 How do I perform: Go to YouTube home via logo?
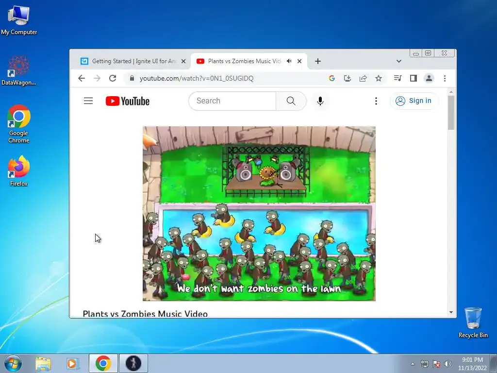point(128,101)
